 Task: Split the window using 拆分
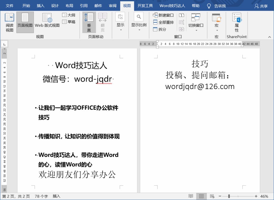pyautogui.click(x=159, y=29)
